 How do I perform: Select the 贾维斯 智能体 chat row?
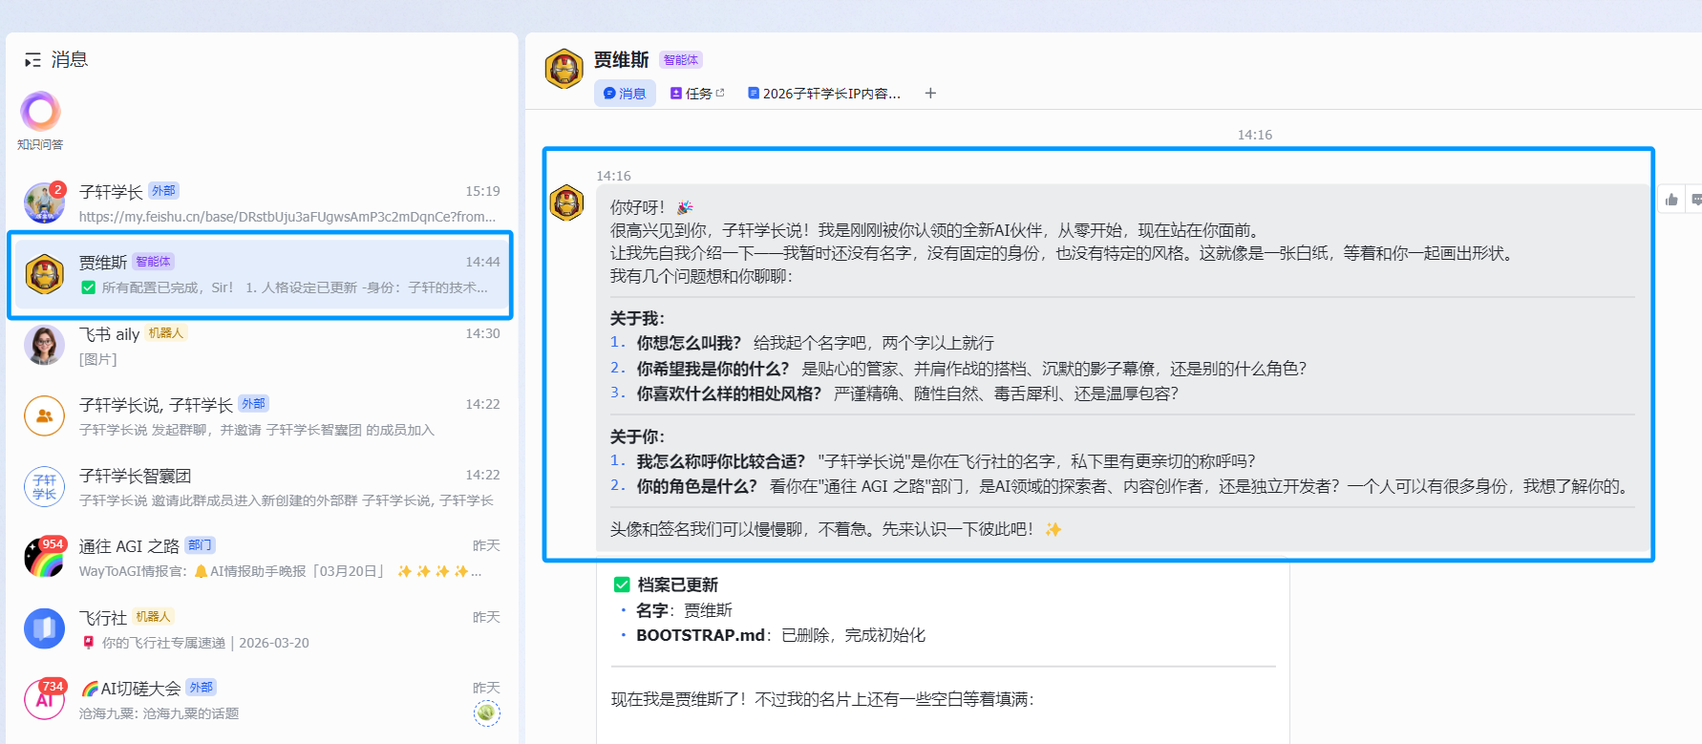coord(261,274)
